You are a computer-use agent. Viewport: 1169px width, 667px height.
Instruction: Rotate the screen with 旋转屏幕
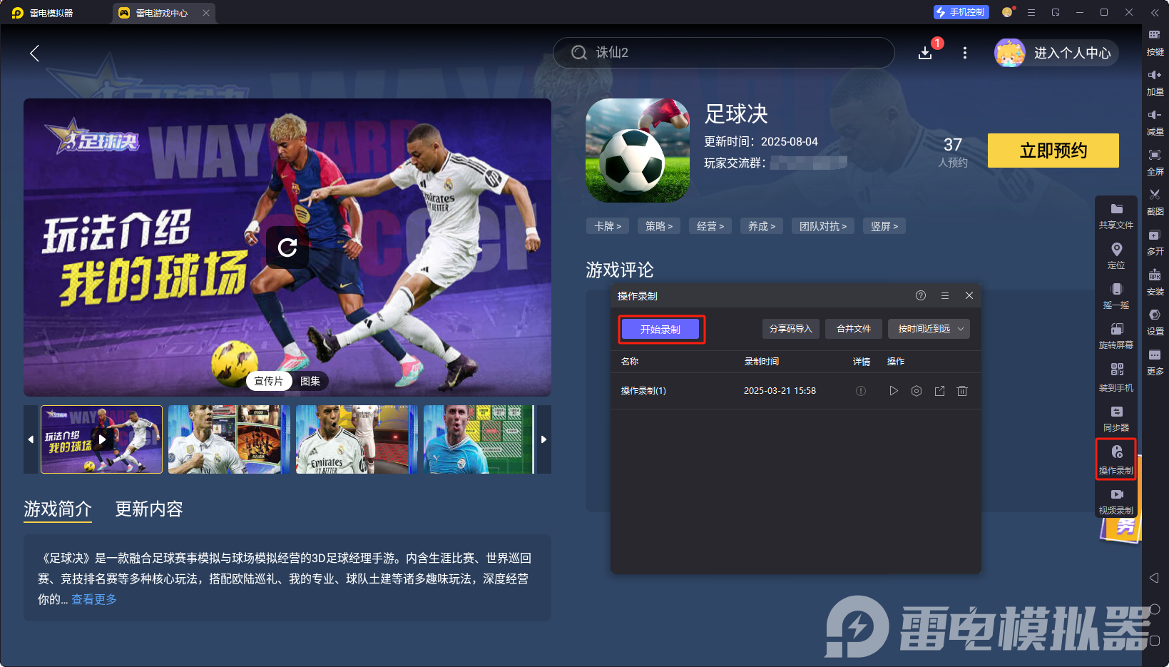(1116, 335)
